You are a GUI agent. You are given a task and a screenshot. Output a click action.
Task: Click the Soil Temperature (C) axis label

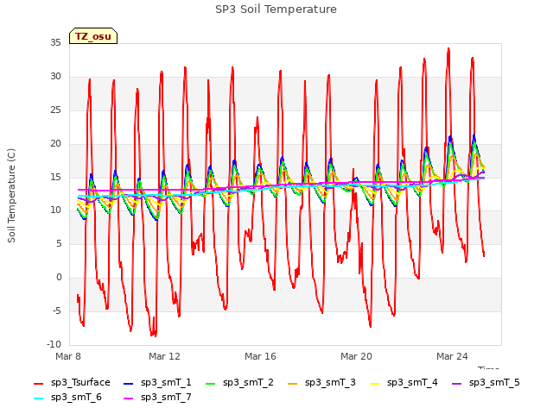(x=11, y=196)
